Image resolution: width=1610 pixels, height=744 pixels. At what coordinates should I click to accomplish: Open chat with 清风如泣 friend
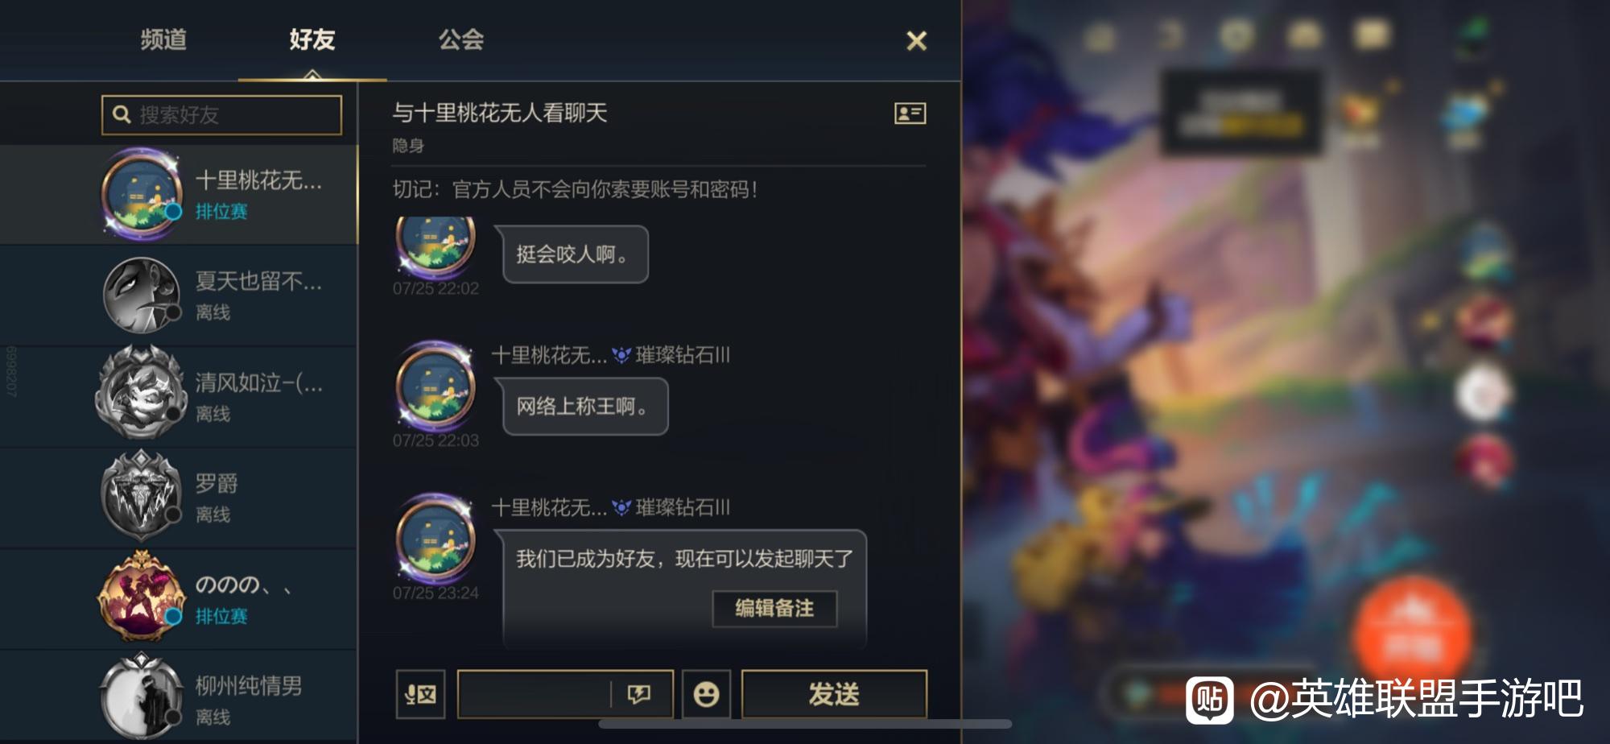click(x=179, y=396)
